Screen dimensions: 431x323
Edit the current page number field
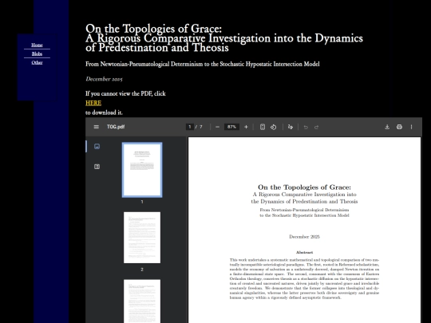190,127
